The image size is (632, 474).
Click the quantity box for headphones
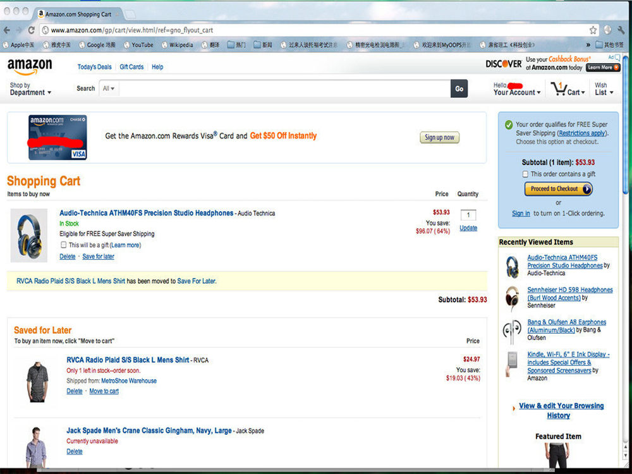468,215
